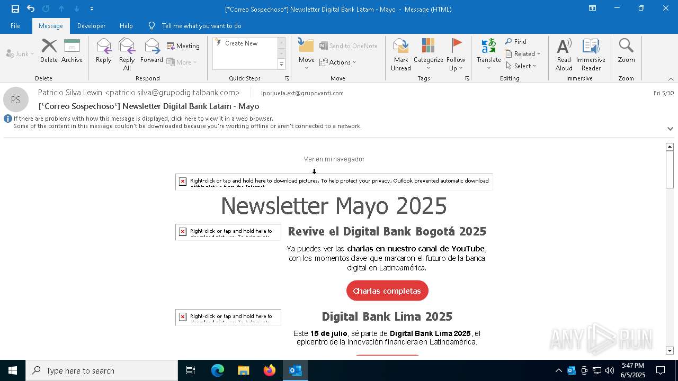Click blocked image beside Digital Bank Lima
Viewport: 678px width, 381px height.
pyautogui.click(x=228, y=317)
